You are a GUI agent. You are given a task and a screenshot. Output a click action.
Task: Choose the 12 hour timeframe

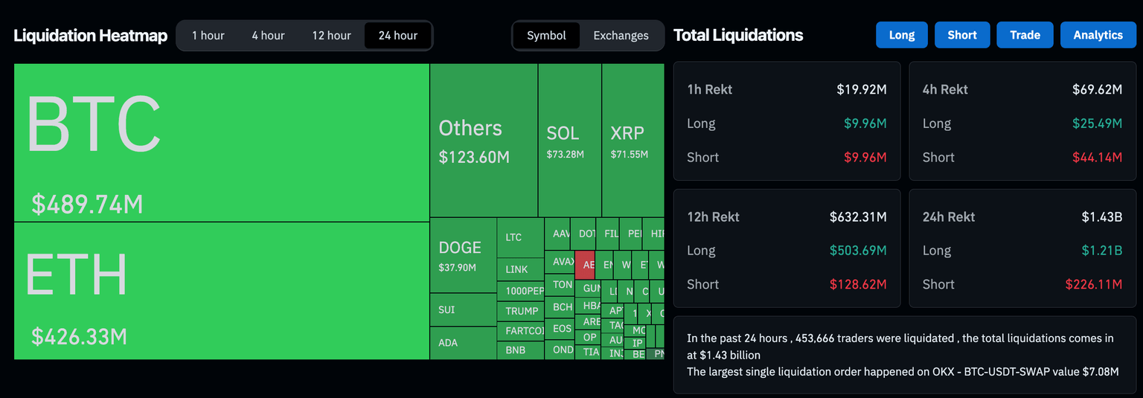click(x=331, y=36)
